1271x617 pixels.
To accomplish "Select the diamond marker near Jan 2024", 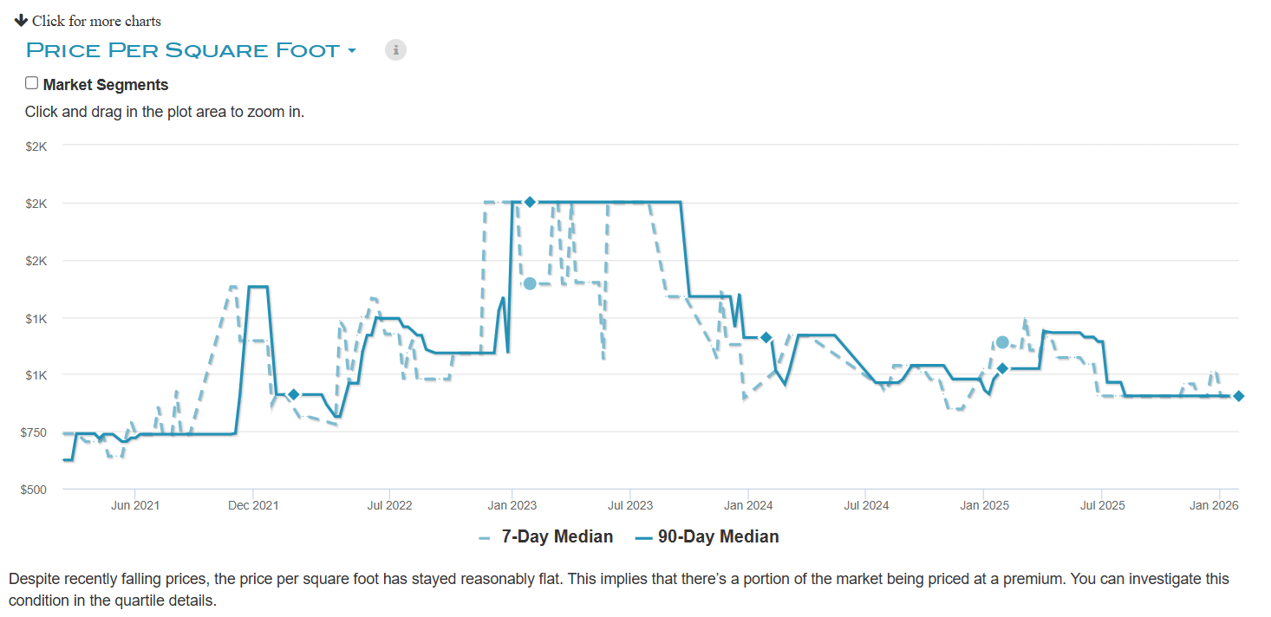I will pos(766,337).
